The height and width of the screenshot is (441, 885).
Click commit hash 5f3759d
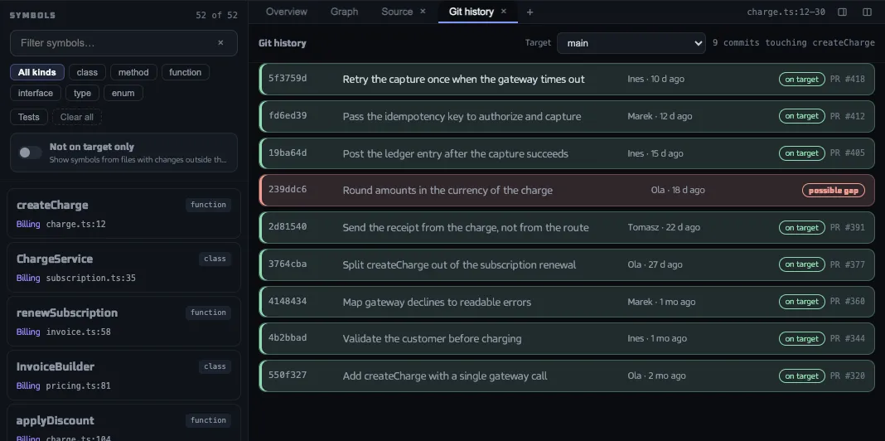(288, 79)
